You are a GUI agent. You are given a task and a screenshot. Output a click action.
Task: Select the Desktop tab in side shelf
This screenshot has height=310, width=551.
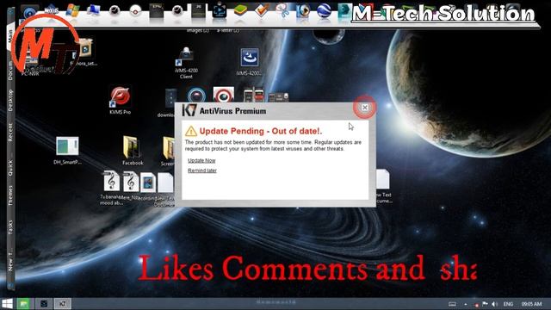click(10, 101)
